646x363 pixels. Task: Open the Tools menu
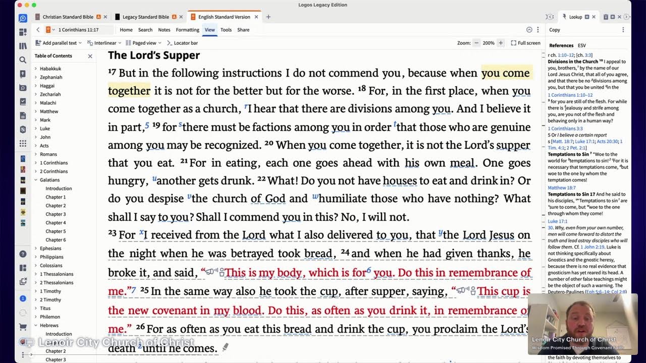226,30
